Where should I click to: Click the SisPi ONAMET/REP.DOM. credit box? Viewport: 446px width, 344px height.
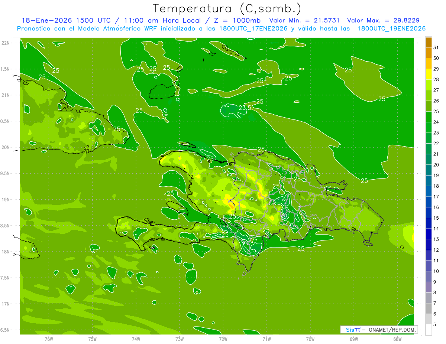click(379, 330)
